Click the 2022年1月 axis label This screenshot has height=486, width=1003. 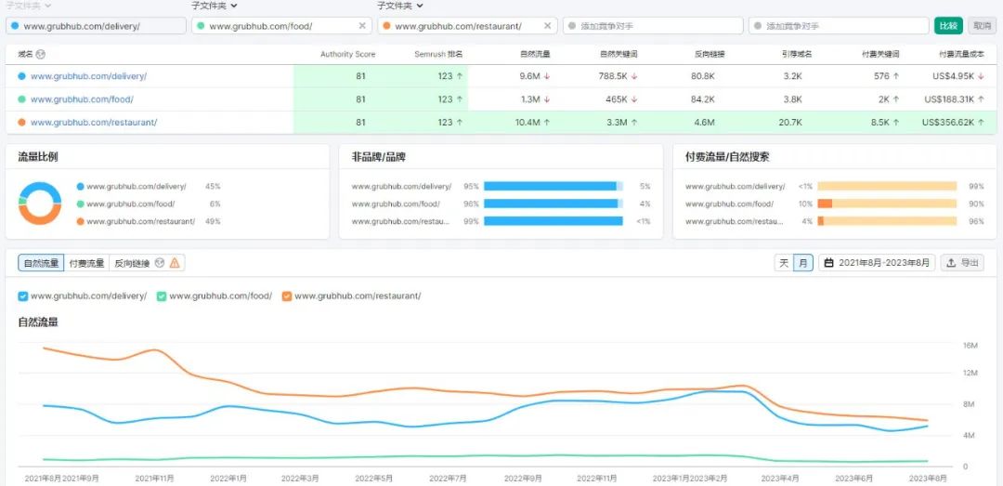(x=229, y=479)
